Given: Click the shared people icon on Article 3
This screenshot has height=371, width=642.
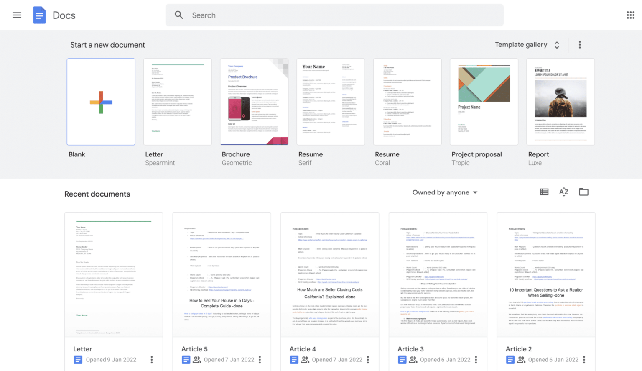Looking at the screenshot, I should [x=413, y=359].
